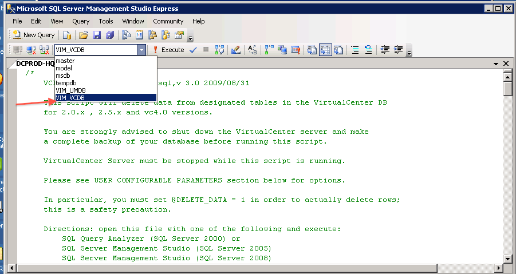Open the View menu

(57, 21)
